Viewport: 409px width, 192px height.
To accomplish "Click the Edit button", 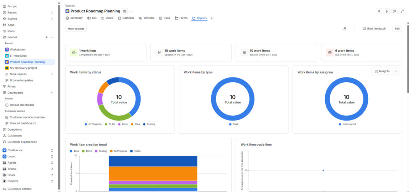I will [397, 29].
